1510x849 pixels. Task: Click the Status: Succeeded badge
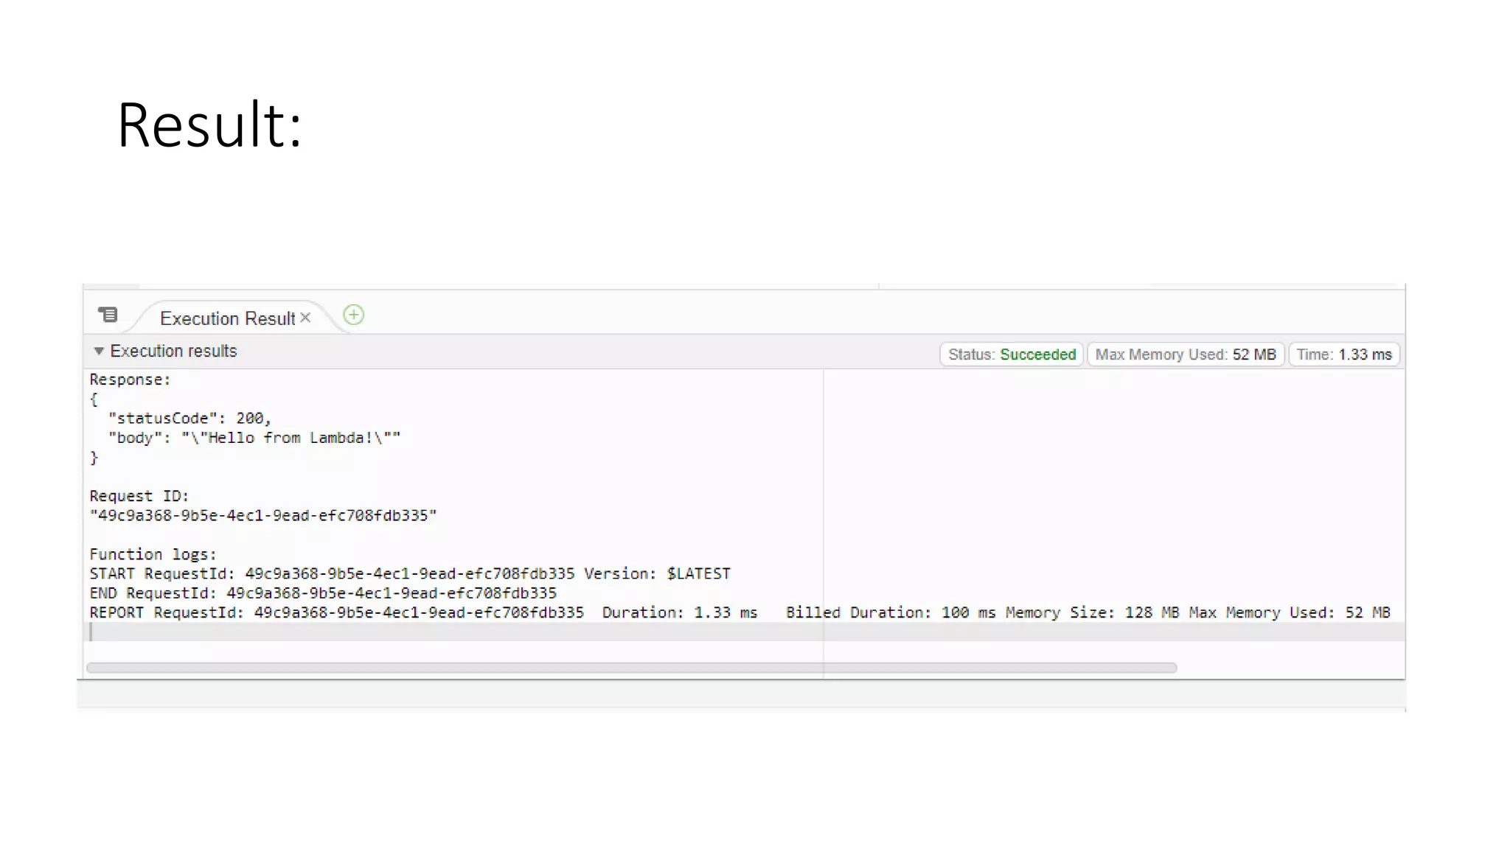1011,354
